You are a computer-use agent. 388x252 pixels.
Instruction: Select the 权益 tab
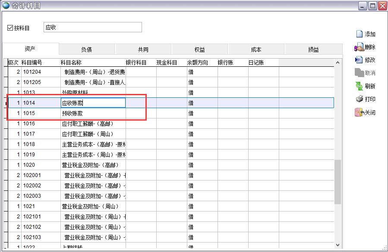click(x=200, y=50)
